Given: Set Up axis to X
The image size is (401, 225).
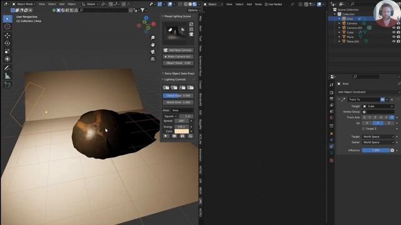Looking at the screenshot, I should click(367, 123).
